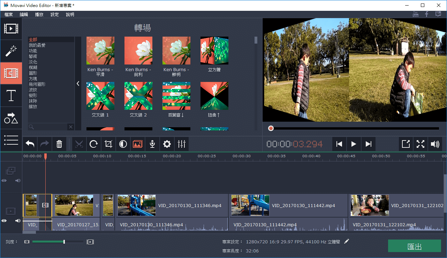
Task: Split the clip with the scissors tool
Action: click(79, 144)
